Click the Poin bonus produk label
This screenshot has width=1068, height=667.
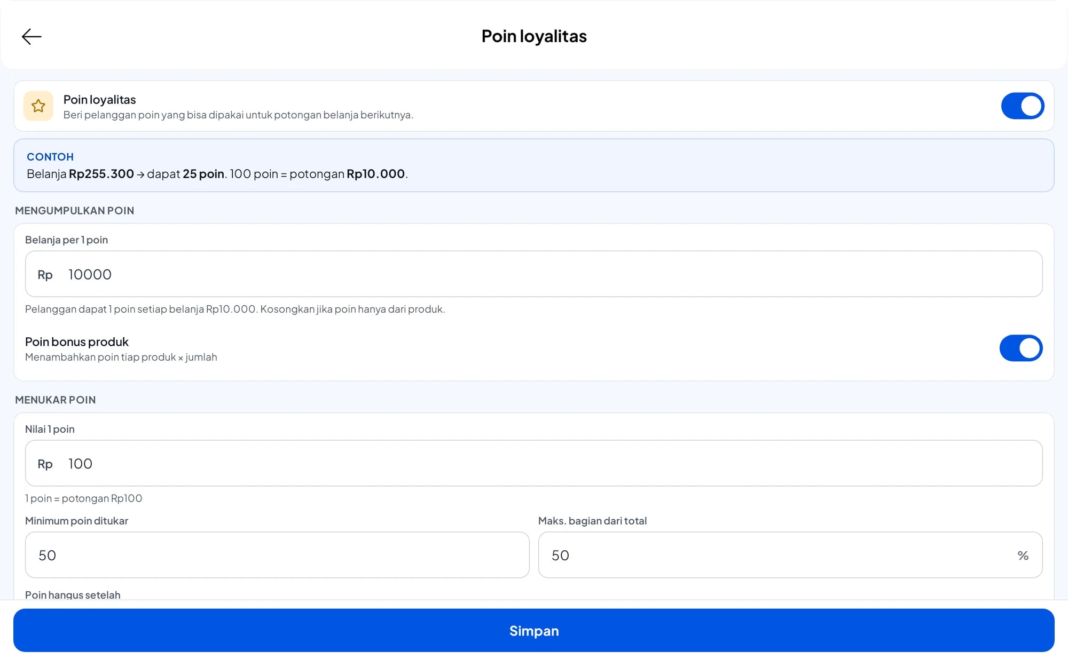click(x=77, y=342)
